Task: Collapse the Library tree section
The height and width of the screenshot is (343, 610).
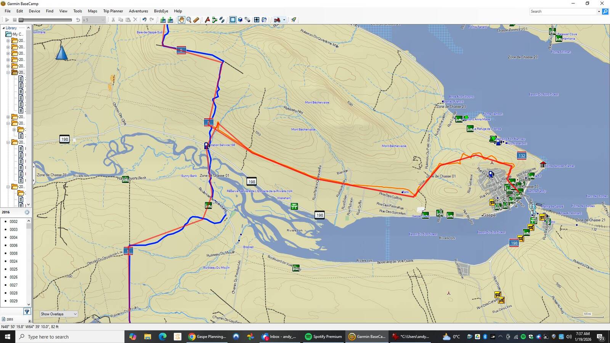Action: pos(4,28)
